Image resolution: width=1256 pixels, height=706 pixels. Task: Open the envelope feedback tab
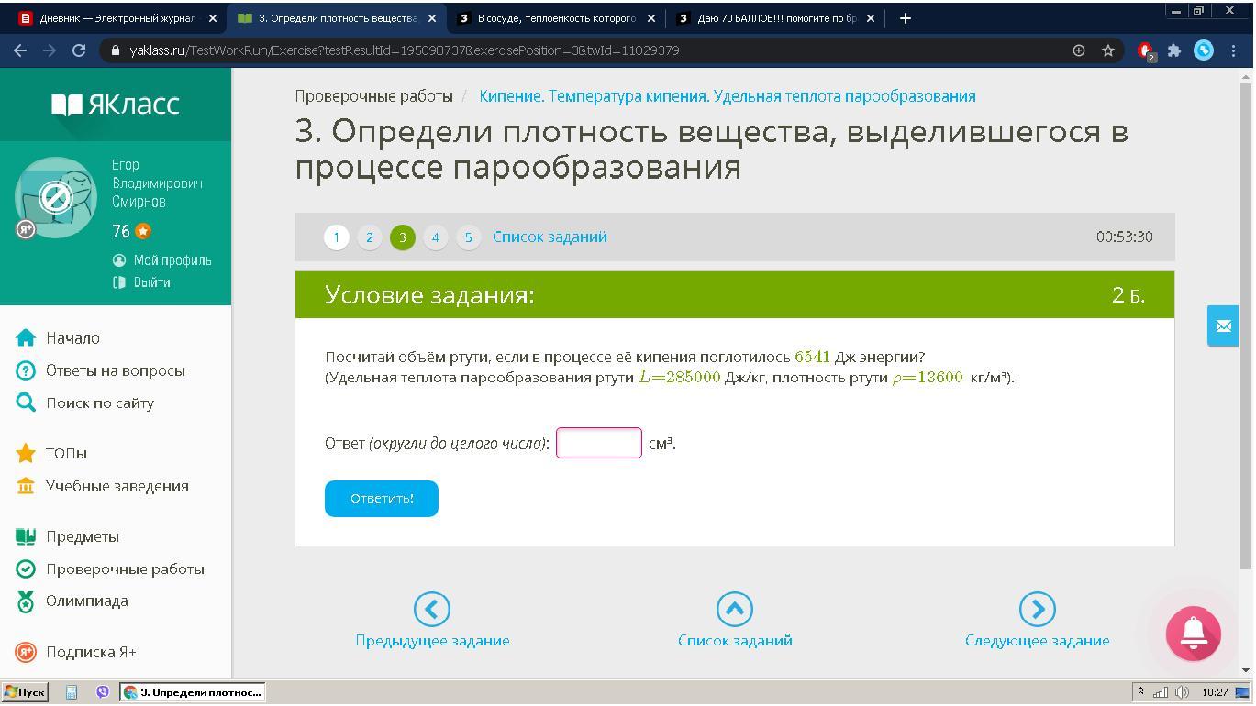click(1223, 325)
